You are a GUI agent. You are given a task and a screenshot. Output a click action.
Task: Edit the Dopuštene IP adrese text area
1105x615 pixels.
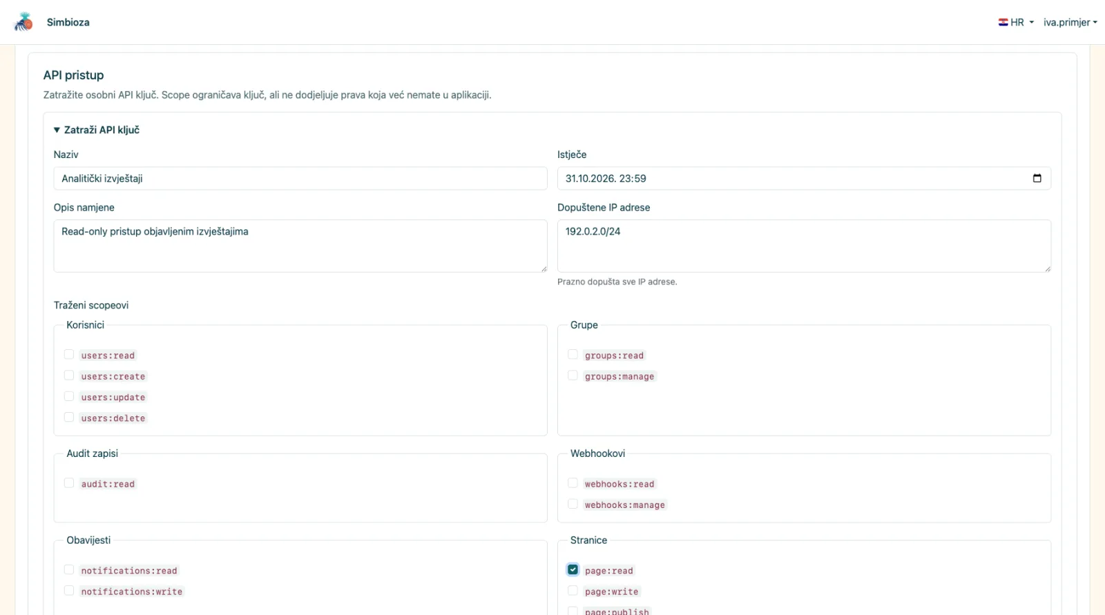point(804,246)
